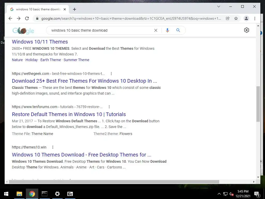Image resolution: width=265 pixels, height=199 pixels.
Task: Open Command Prompt from taskbar
Action: pos(45,194)
